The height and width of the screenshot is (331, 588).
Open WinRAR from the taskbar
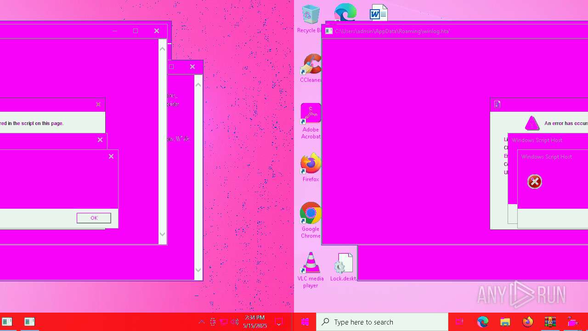[x=550, y=322]
